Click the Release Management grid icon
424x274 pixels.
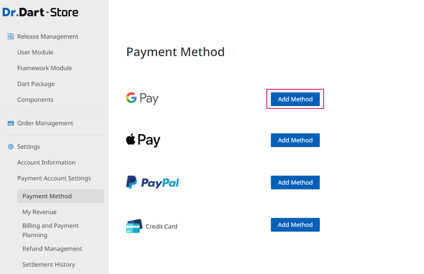coord(11,36)
